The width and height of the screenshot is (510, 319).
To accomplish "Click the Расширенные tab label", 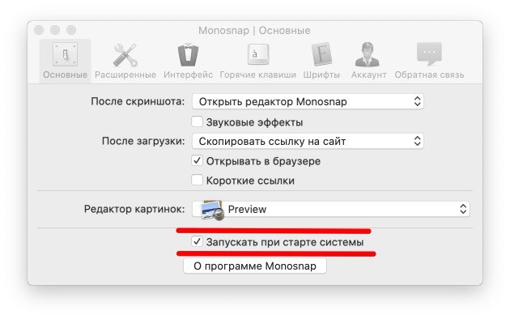I will 125,74.
